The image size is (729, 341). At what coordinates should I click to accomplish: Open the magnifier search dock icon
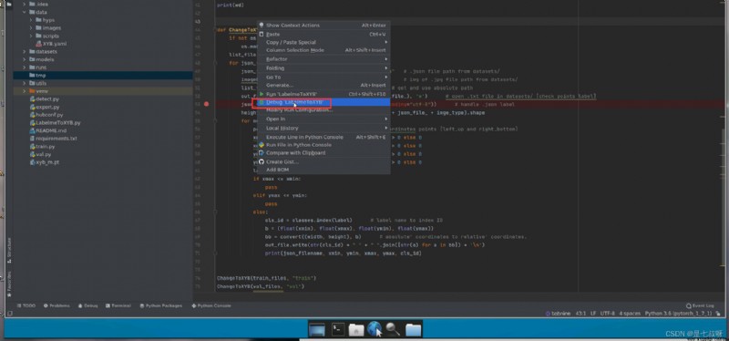[393, 330]
